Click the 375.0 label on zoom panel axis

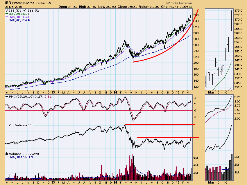[x=238, y=11]
